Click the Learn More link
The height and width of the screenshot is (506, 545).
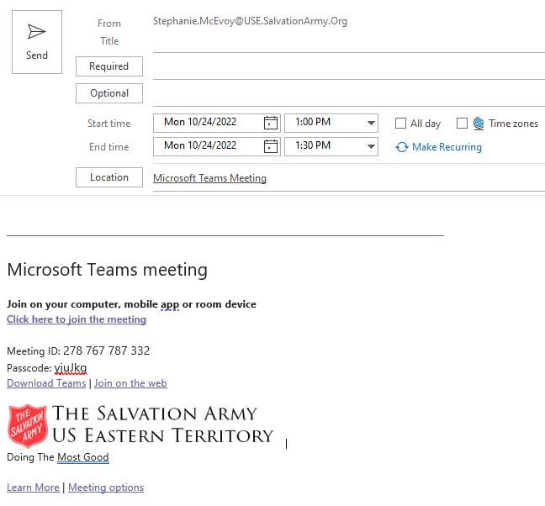coord(33,488)
